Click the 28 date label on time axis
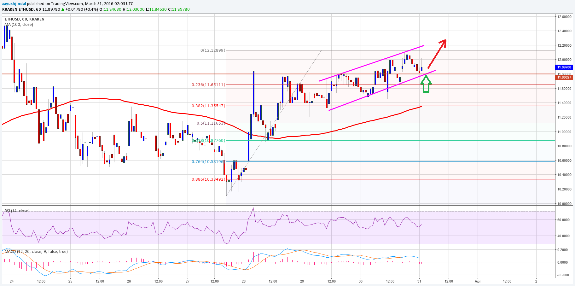 pyautogui.click(x=244, y=281)
